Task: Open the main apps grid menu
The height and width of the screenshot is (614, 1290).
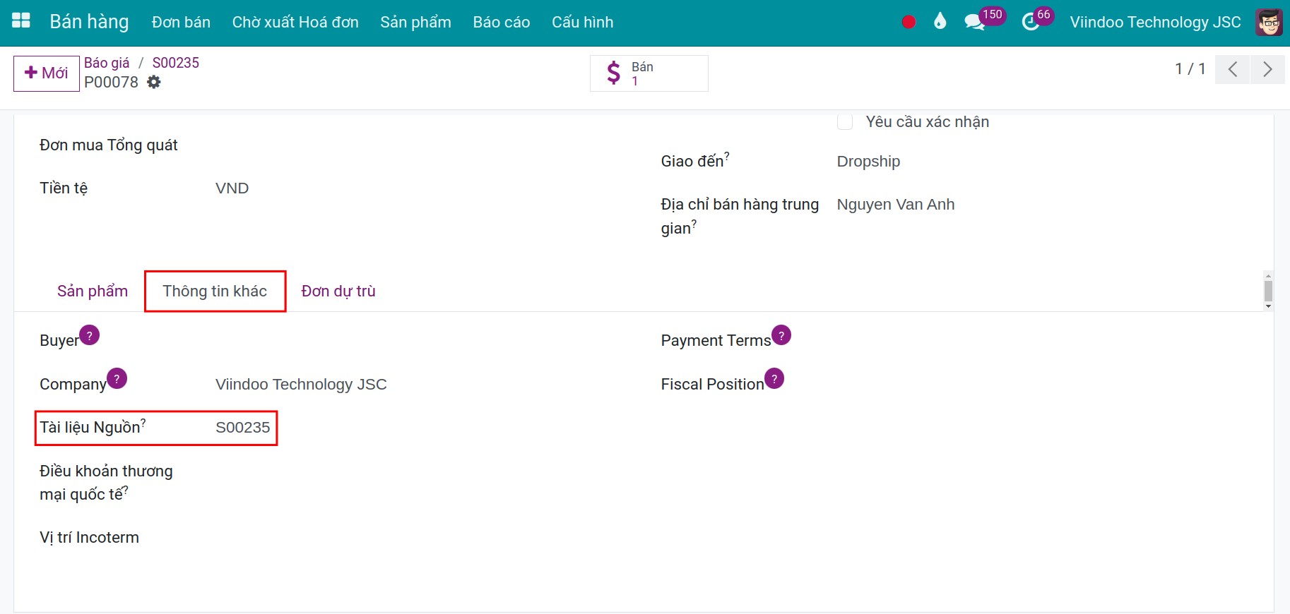Action: 21,21
